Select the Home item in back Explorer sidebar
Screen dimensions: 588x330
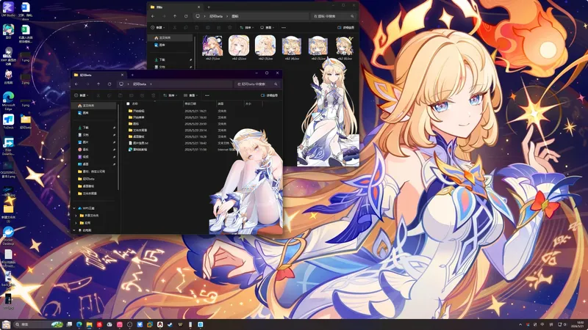point(171,38)
